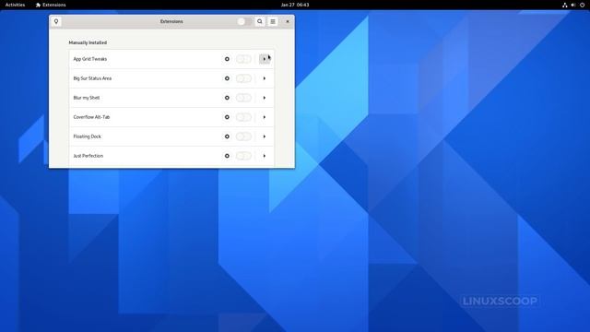Image resolution: width=590 pixels, height=332 pixels.
Task: Expand details for Coverflow Alt-Tab
Action: (265, 117)
